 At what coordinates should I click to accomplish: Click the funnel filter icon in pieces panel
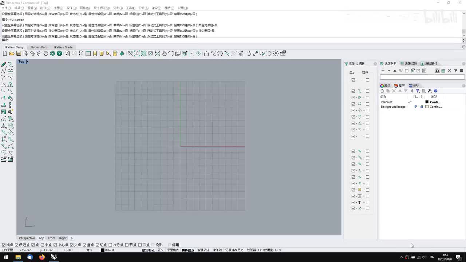coord(455,71)
